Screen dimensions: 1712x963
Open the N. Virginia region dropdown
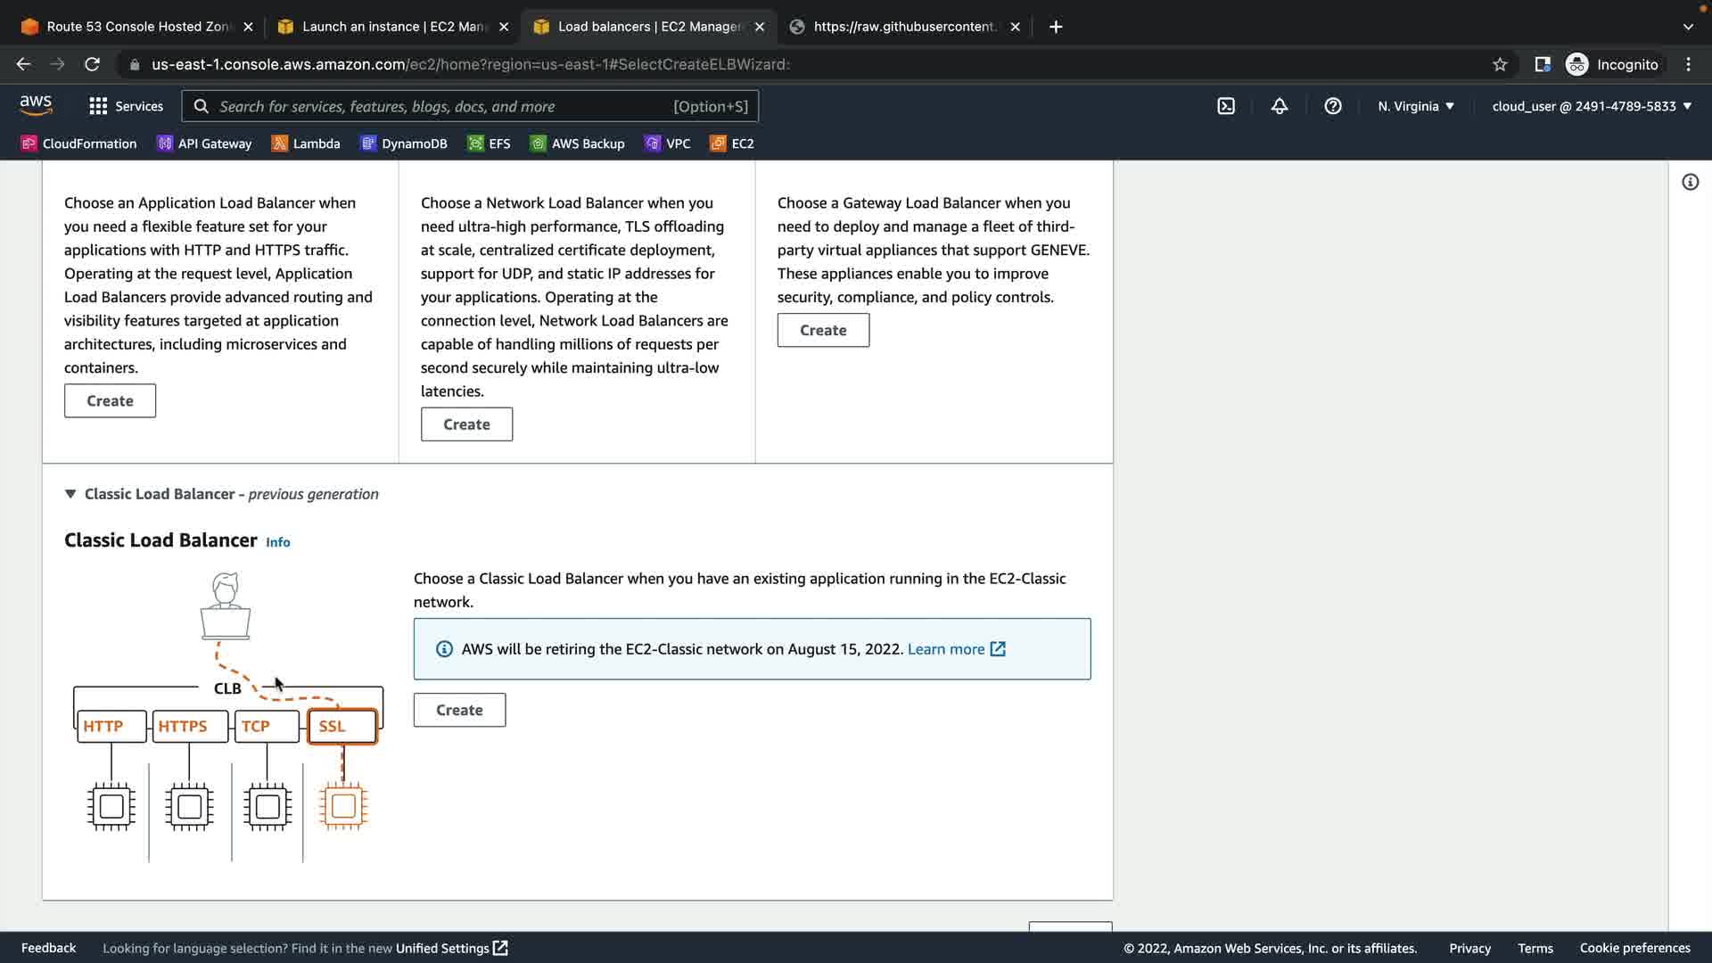pyautogui.click(x=1416, y=106)
